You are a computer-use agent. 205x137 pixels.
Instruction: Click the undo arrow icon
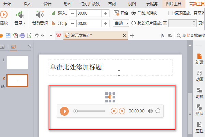click(x=36, y=36)
